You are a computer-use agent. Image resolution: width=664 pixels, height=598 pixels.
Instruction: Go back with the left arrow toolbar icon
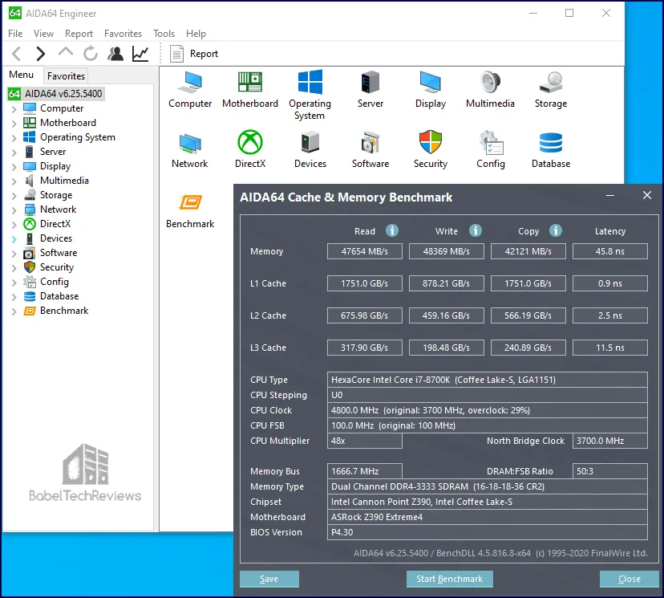click(17, 54)
